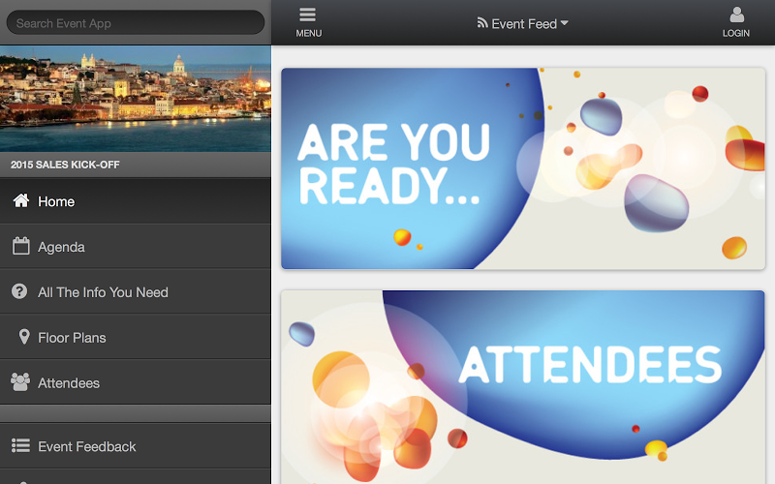The height and width of the screenshot is (484, 775).
Task: Click the LOGIN user icon
Action: click(x=736, y=15)
